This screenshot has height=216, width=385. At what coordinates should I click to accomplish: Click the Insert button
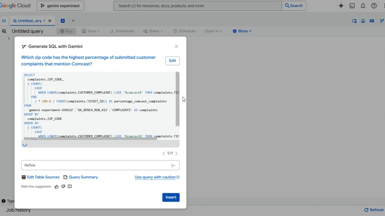[x=171, y=197]
